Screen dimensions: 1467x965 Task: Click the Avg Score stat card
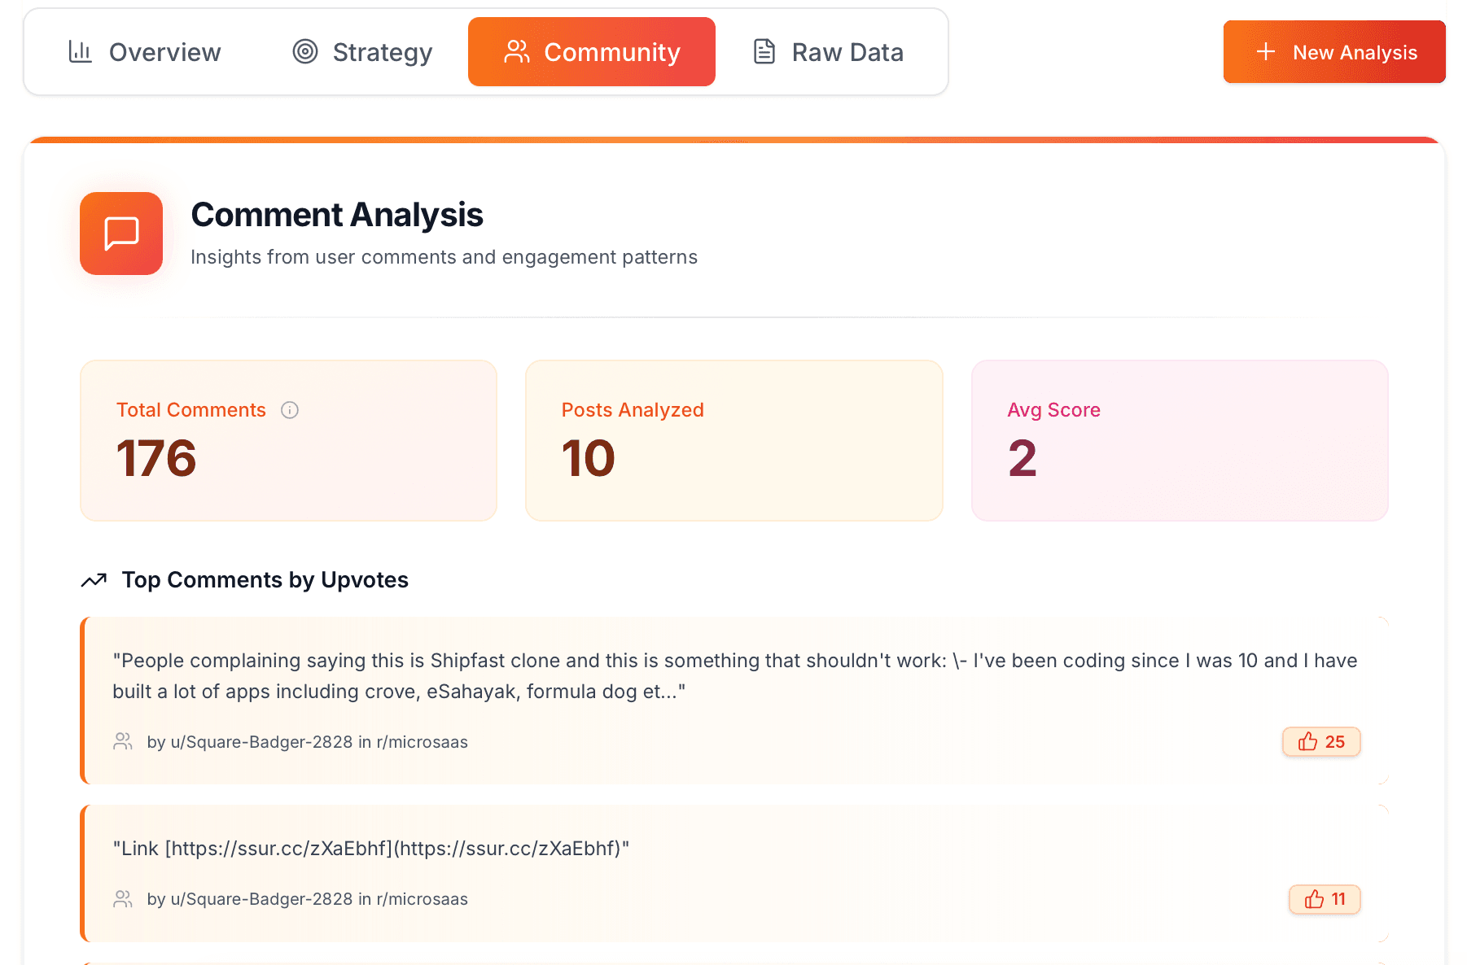[x=1179, y=440]
